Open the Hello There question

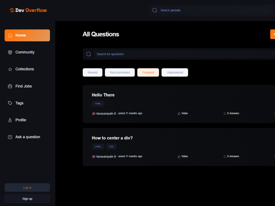coord(103,95)
